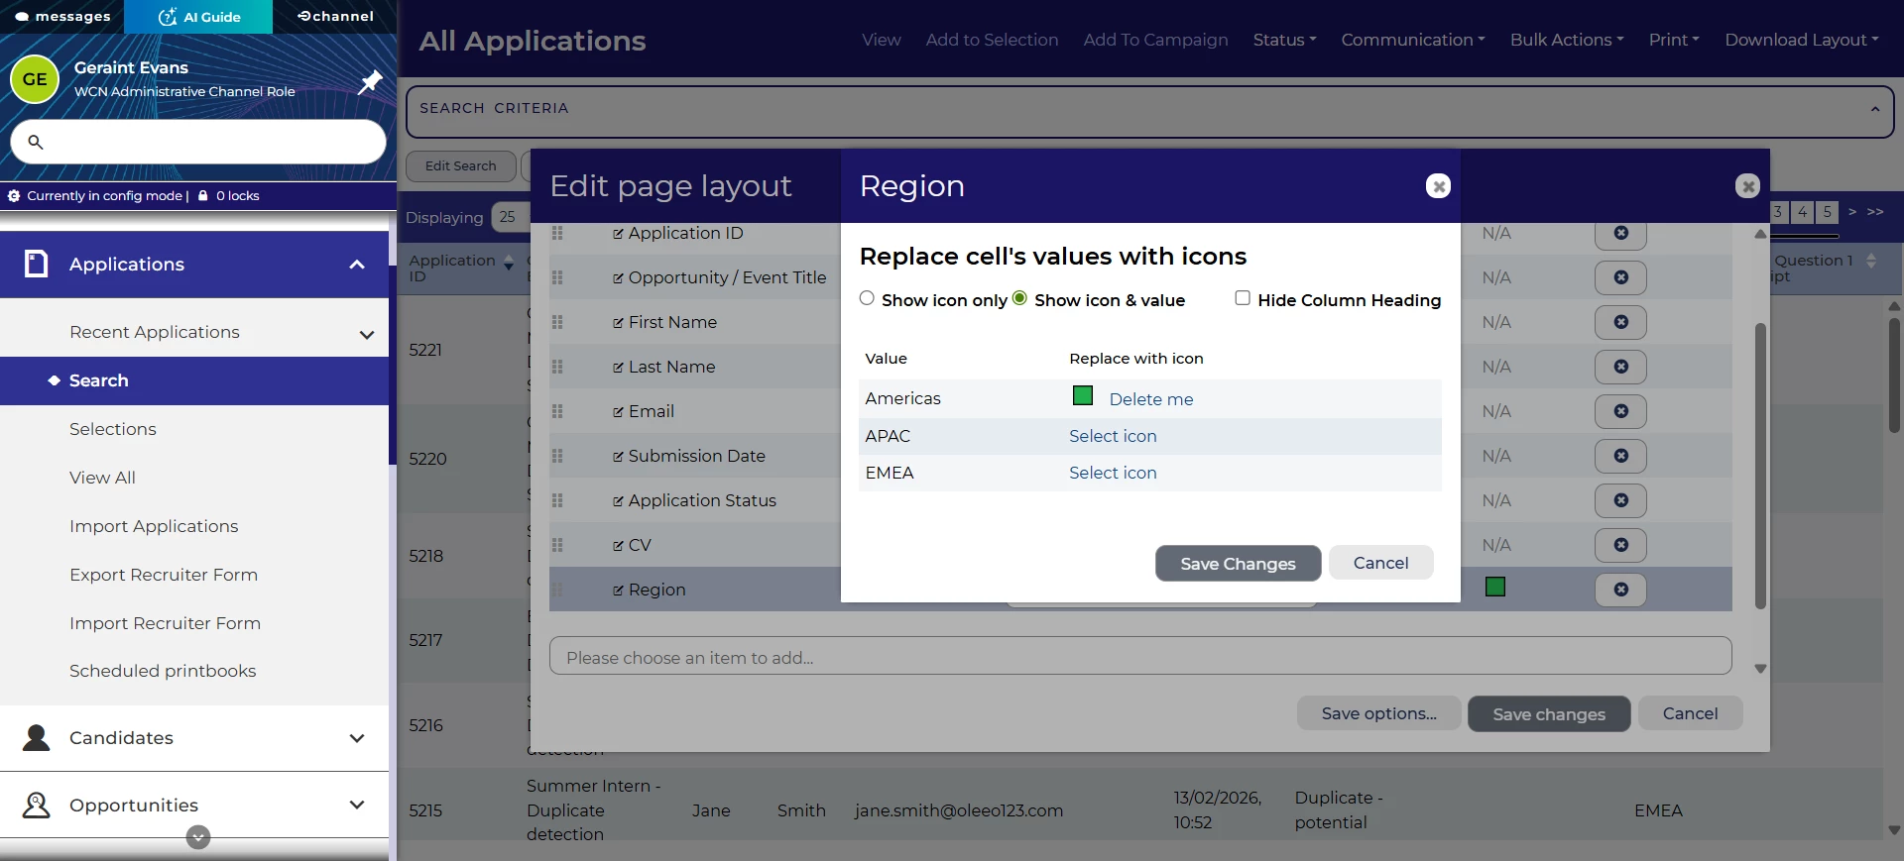Expand the Opportunities section
This screenshot has height=861, width=1904.
[x=357, y=806]
